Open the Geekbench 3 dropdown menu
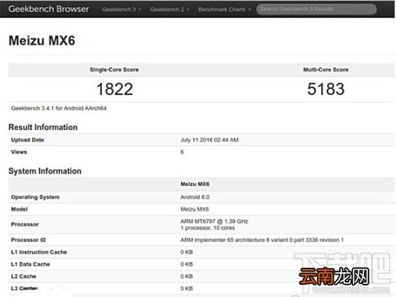 121,9
